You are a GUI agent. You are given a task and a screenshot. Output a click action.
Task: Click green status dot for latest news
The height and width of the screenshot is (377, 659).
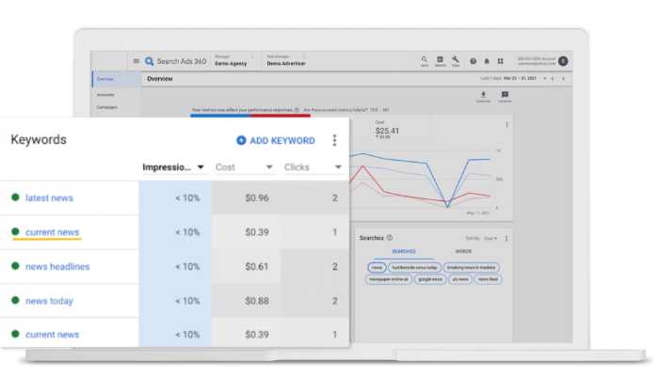[16, 197]
